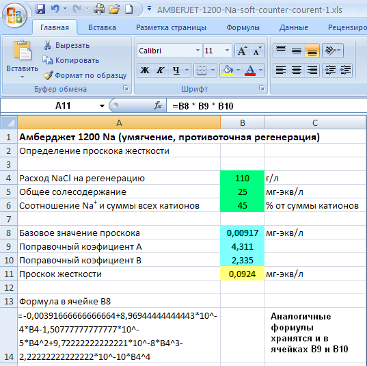Open print preview from quick access toolbar

point(99,10)
